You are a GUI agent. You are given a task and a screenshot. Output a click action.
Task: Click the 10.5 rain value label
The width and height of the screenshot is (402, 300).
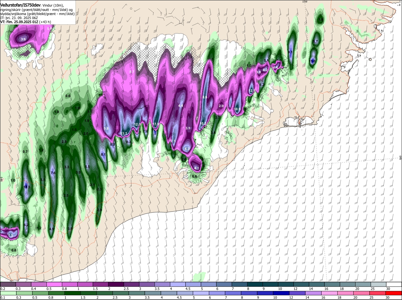click(27, 187)
